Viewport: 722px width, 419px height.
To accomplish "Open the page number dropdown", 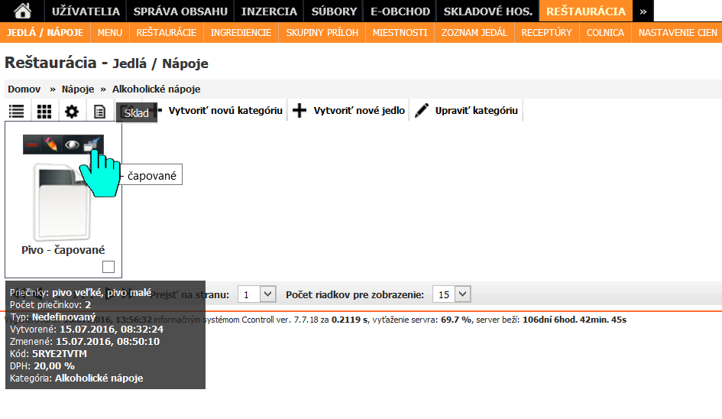I will [256, 294].
